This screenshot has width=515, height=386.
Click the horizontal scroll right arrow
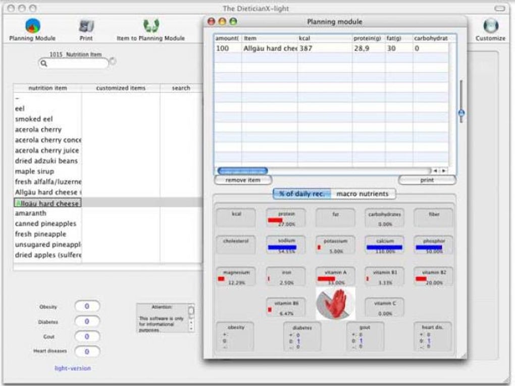click(x=444, y=171)
